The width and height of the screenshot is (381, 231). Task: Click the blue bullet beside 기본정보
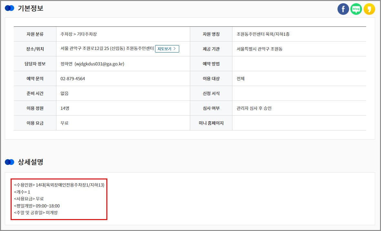(x=9, y=8)
